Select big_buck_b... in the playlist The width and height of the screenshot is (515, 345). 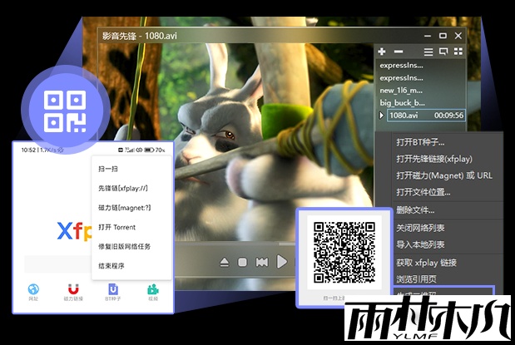pyautogui.click(x=401, y=102)
